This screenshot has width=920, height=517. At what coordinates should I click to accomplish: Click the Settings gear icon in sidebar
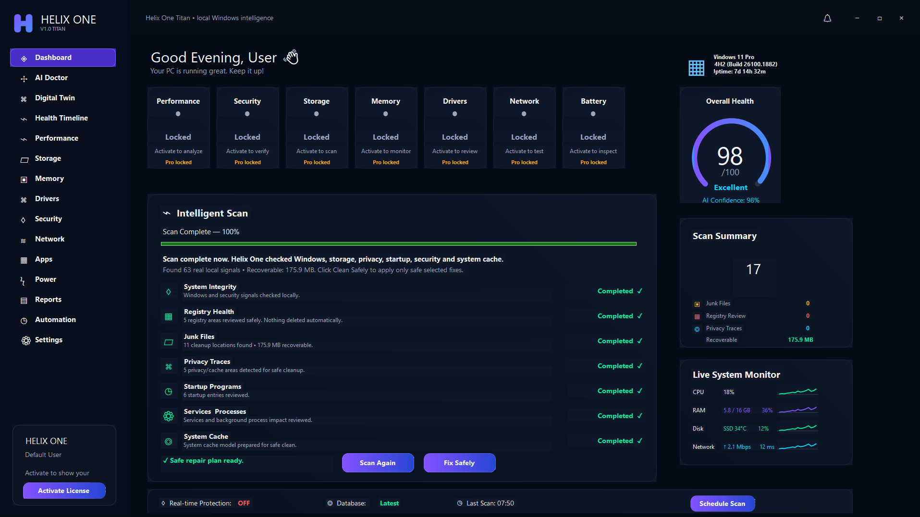coord(26,340)
